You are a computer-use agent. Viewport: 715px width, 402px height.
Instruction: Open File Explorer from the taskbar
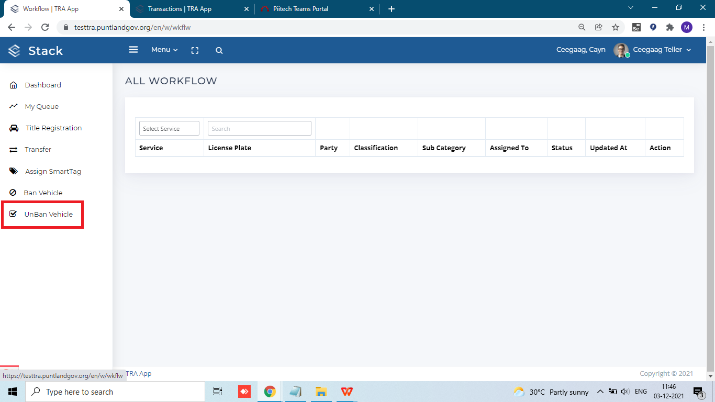321,392
